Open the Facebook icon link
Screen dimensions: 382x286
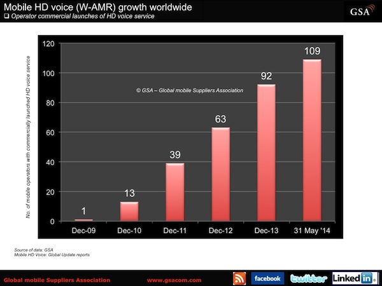(267, 278)
